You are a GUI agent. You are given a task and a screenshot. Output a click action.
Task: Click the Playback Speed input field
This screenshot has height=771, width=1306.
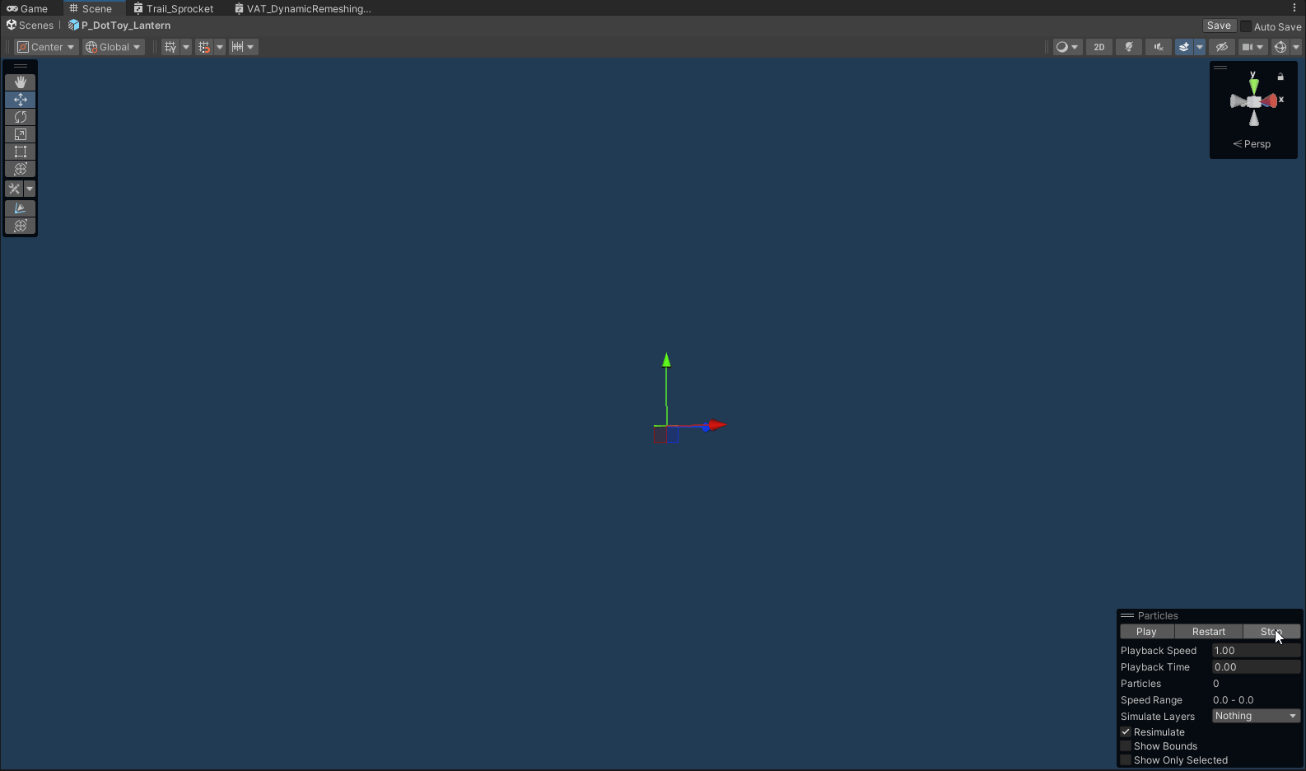pyautogui.click(x=1256, y=651)
